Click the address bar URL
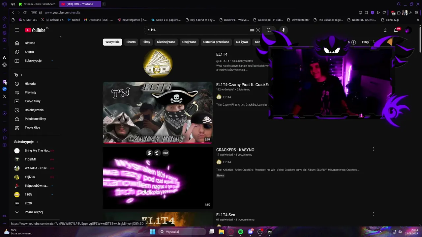Viewport: 422px width, 237px height. [63, 13]
